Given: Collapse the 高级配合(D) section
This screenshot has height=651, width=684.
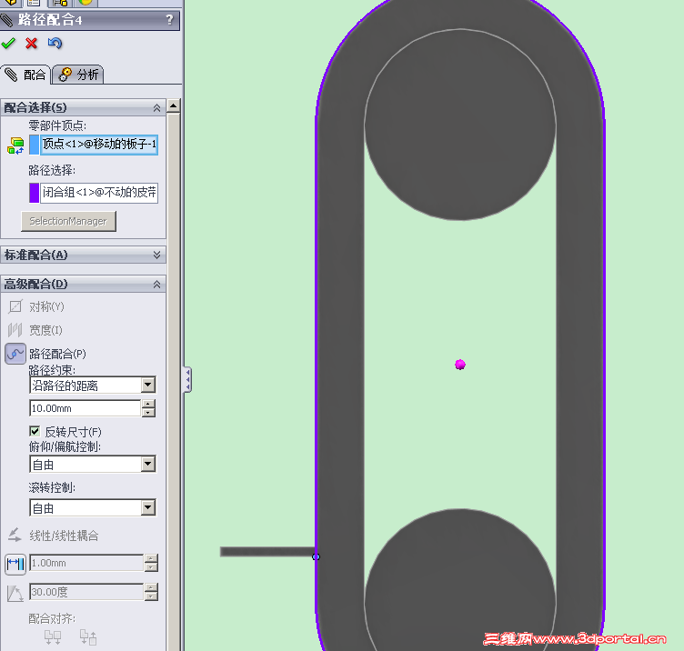Looking at the screenshot, I should pyautogui.click(x=157, y=285).
